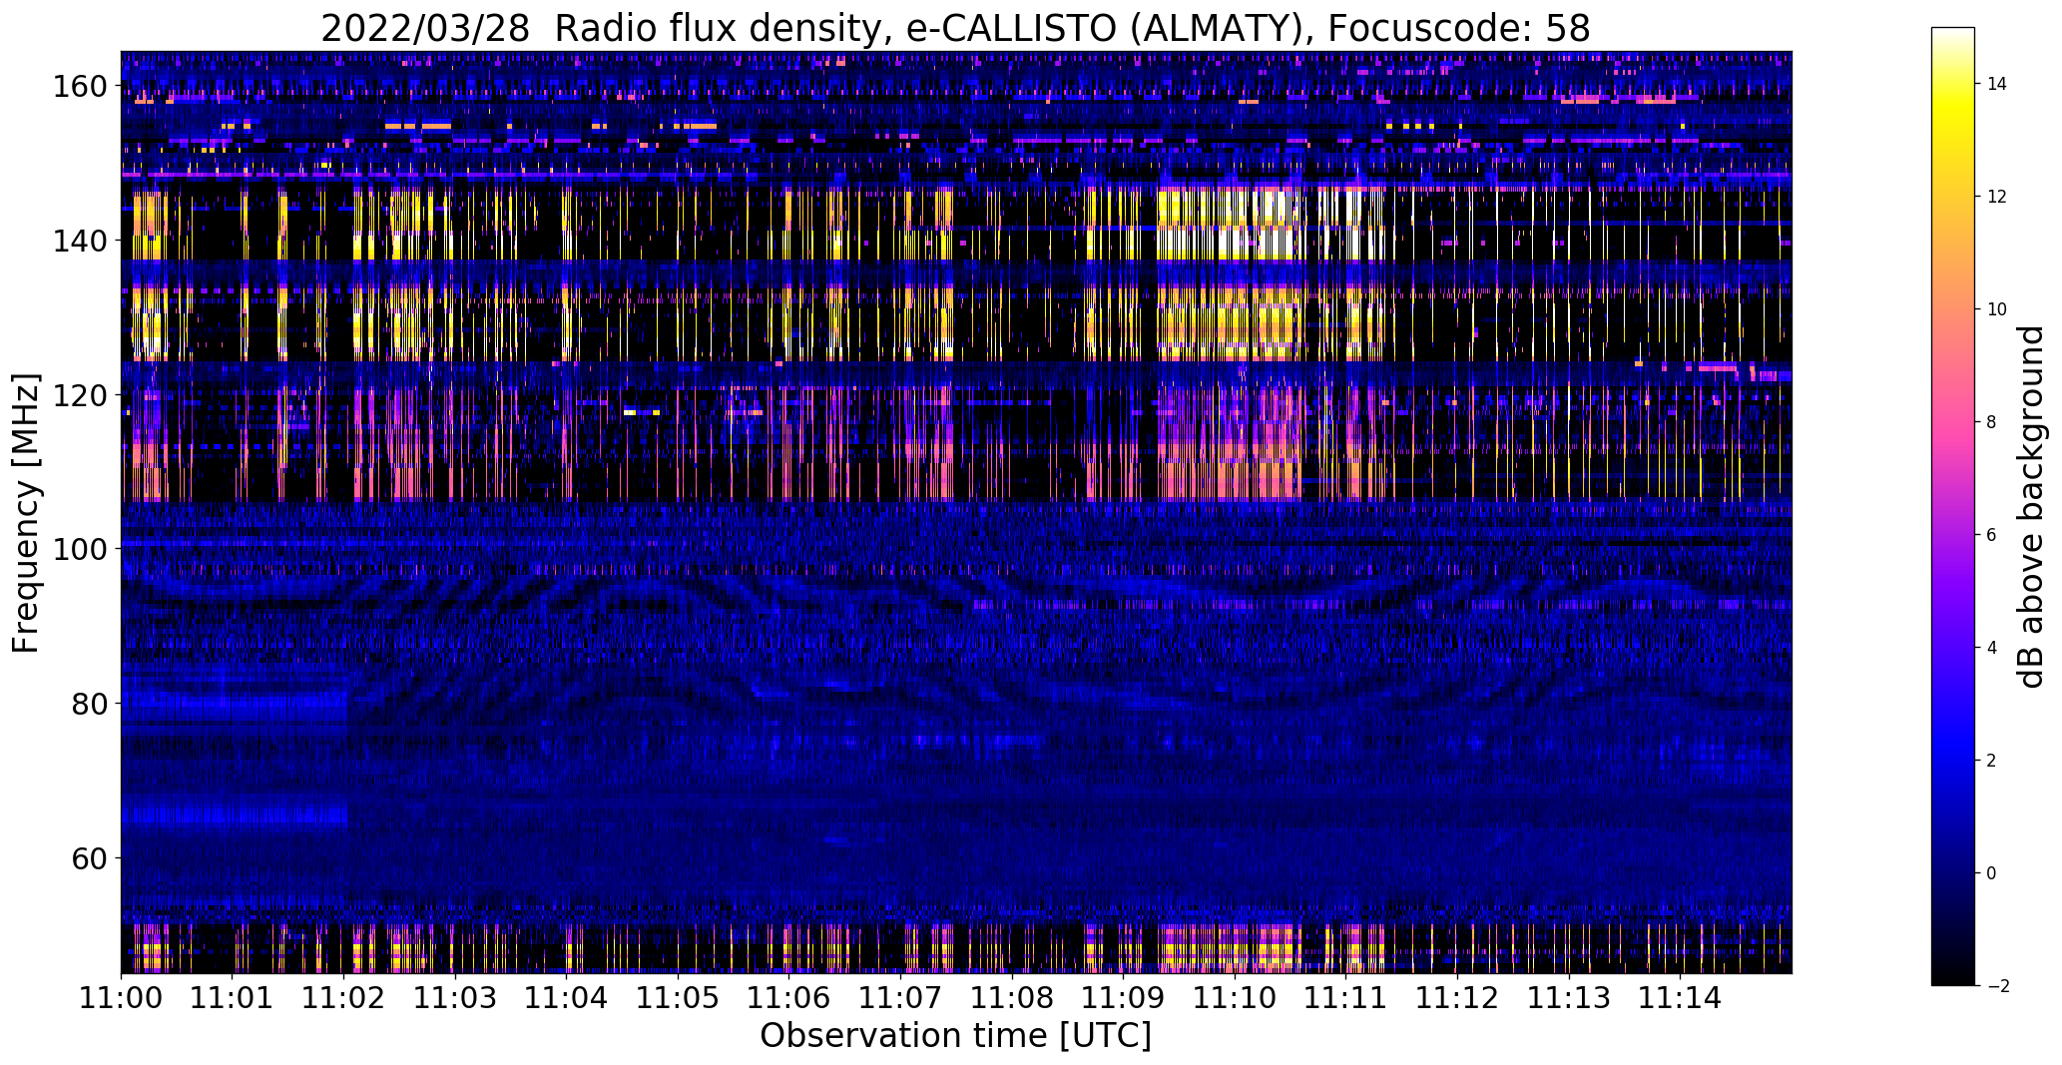Click the colorbar tick value 6
The height and width of the screenshot is (1065, 2062).
(x=1991, y=535)
